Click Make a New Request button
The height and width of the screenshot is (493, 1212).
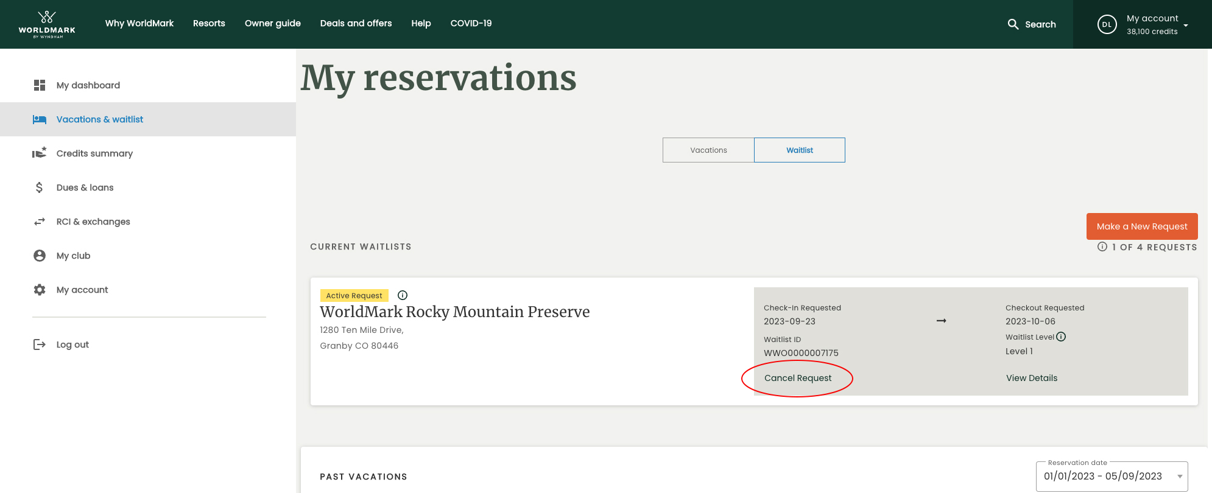tap(1142, 226)
